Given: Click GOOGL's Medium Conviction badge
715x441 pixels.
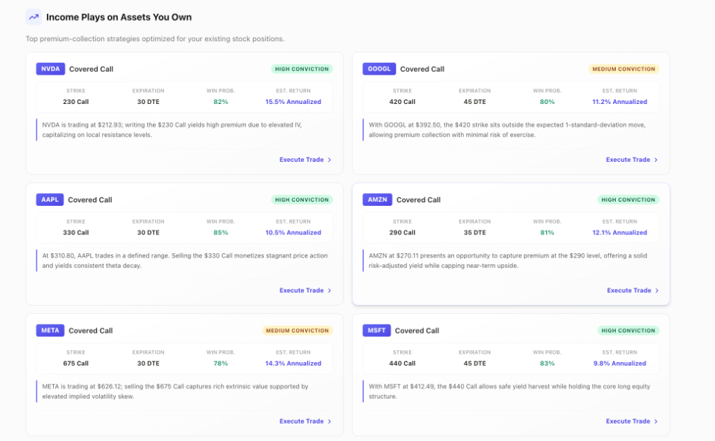Looking at the screenshot, I should 624,69.
